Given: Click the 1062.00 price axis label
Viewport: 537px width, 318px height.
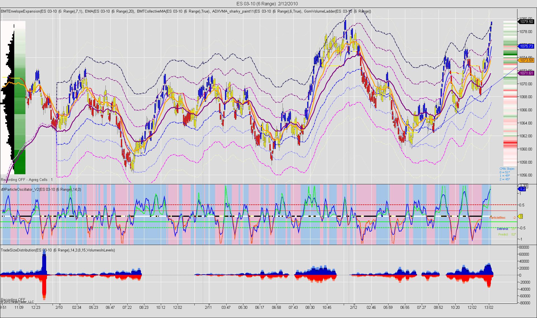Looking at the screenshot, I should 526,136.
